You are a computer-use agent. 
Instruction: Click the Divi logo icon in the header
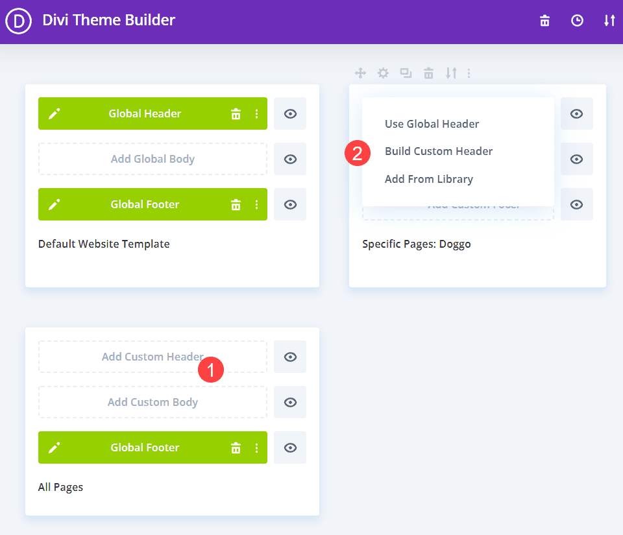click(x=19, y=21)
